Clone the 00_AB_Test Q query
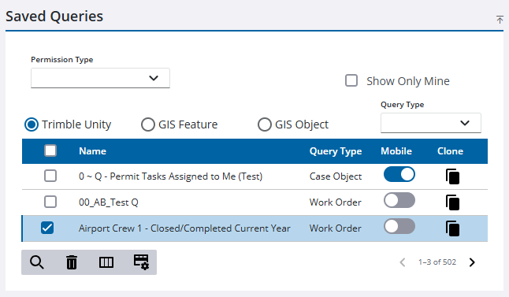The height and width of the screenshot is (297, 509). [452, 202]
